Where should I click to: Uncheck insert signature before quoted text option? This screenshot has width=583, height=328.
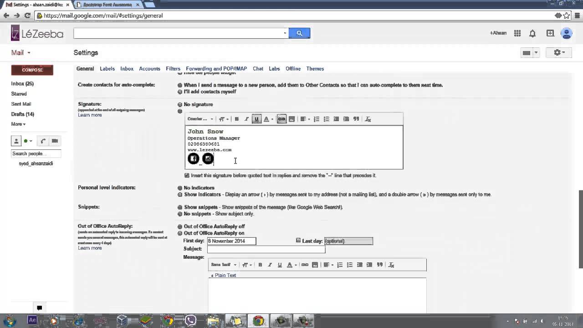(x=186, y=175)
